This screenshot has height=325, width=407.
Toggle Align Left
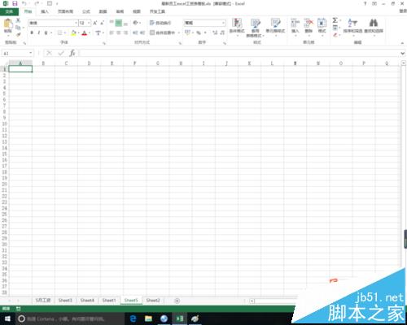112,32
